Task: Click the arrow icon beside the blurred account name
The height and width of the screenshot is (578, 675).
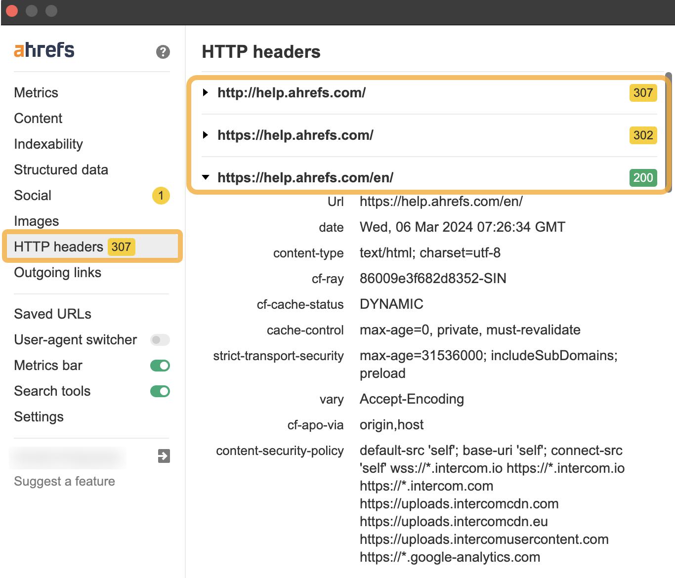Action: [x=163, y=456]
